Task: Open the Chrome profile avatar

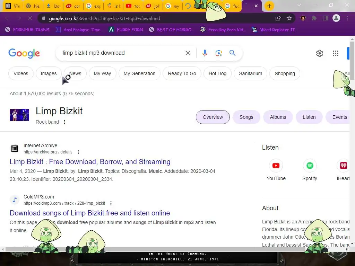Action: click(336, 18)
